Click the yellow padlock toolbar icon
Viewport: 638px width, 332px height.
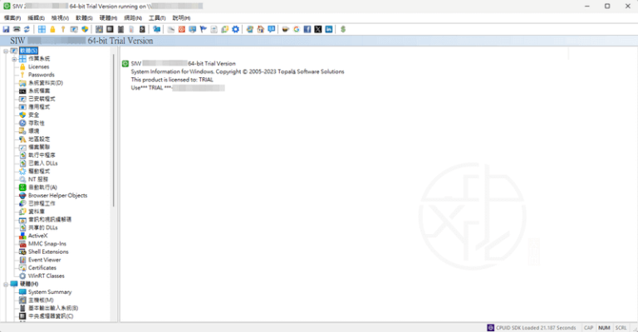tap(52, 29)
